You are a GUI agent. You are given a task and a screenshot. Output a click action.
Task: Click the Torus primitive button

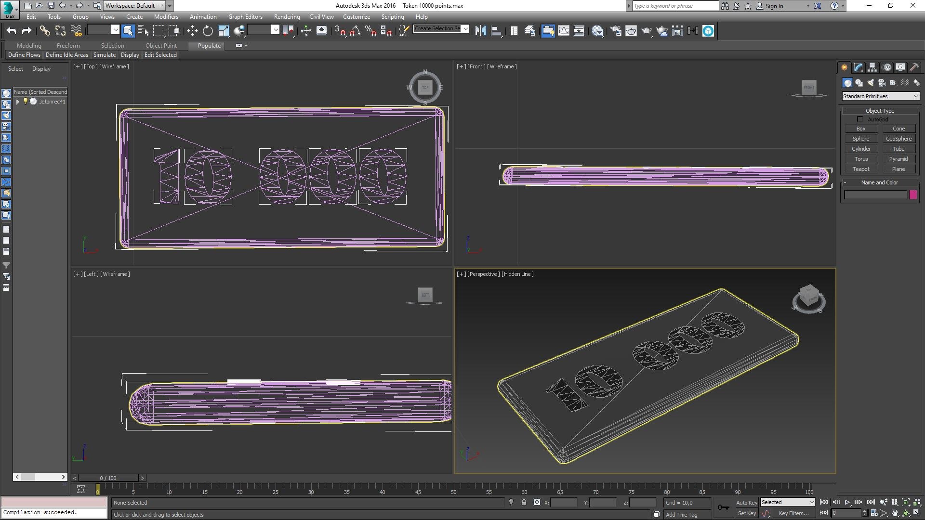[861, 159]
